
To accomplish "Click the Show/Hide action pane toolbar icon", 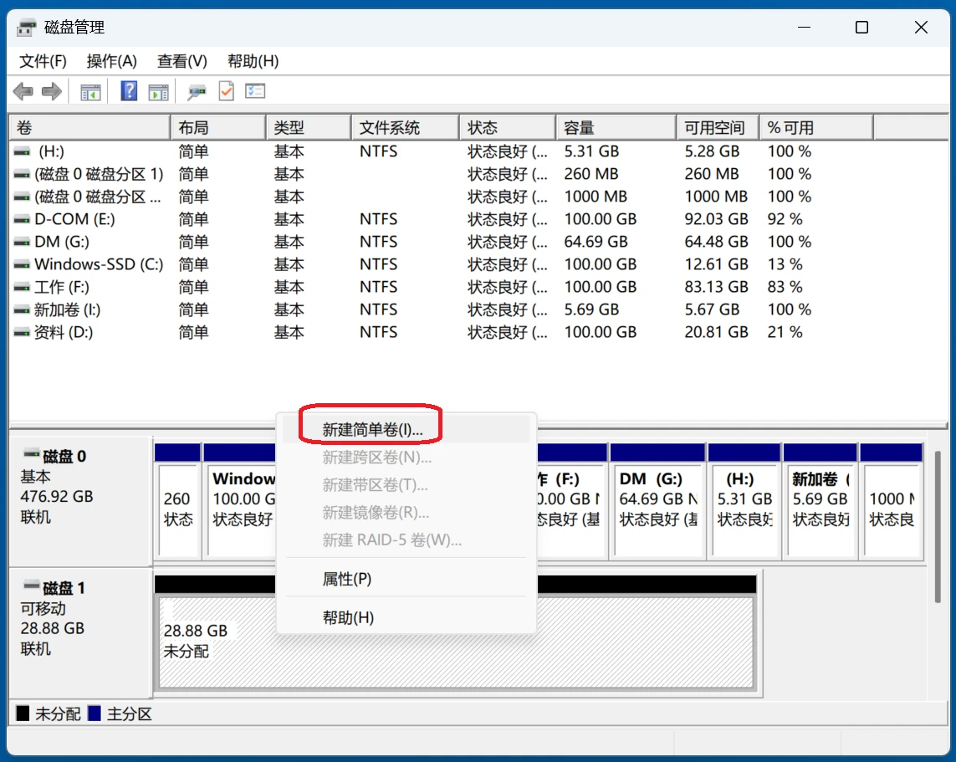I will pyautogui.click(x=158, y=90).
